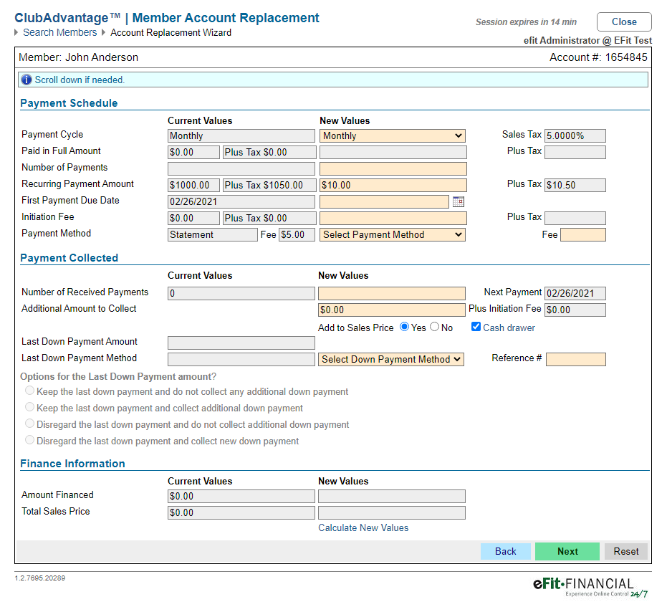The width and height of the screenshot is (667, 607).
Task: Click new Number of Received Payments field
Action: click(392, 294)
